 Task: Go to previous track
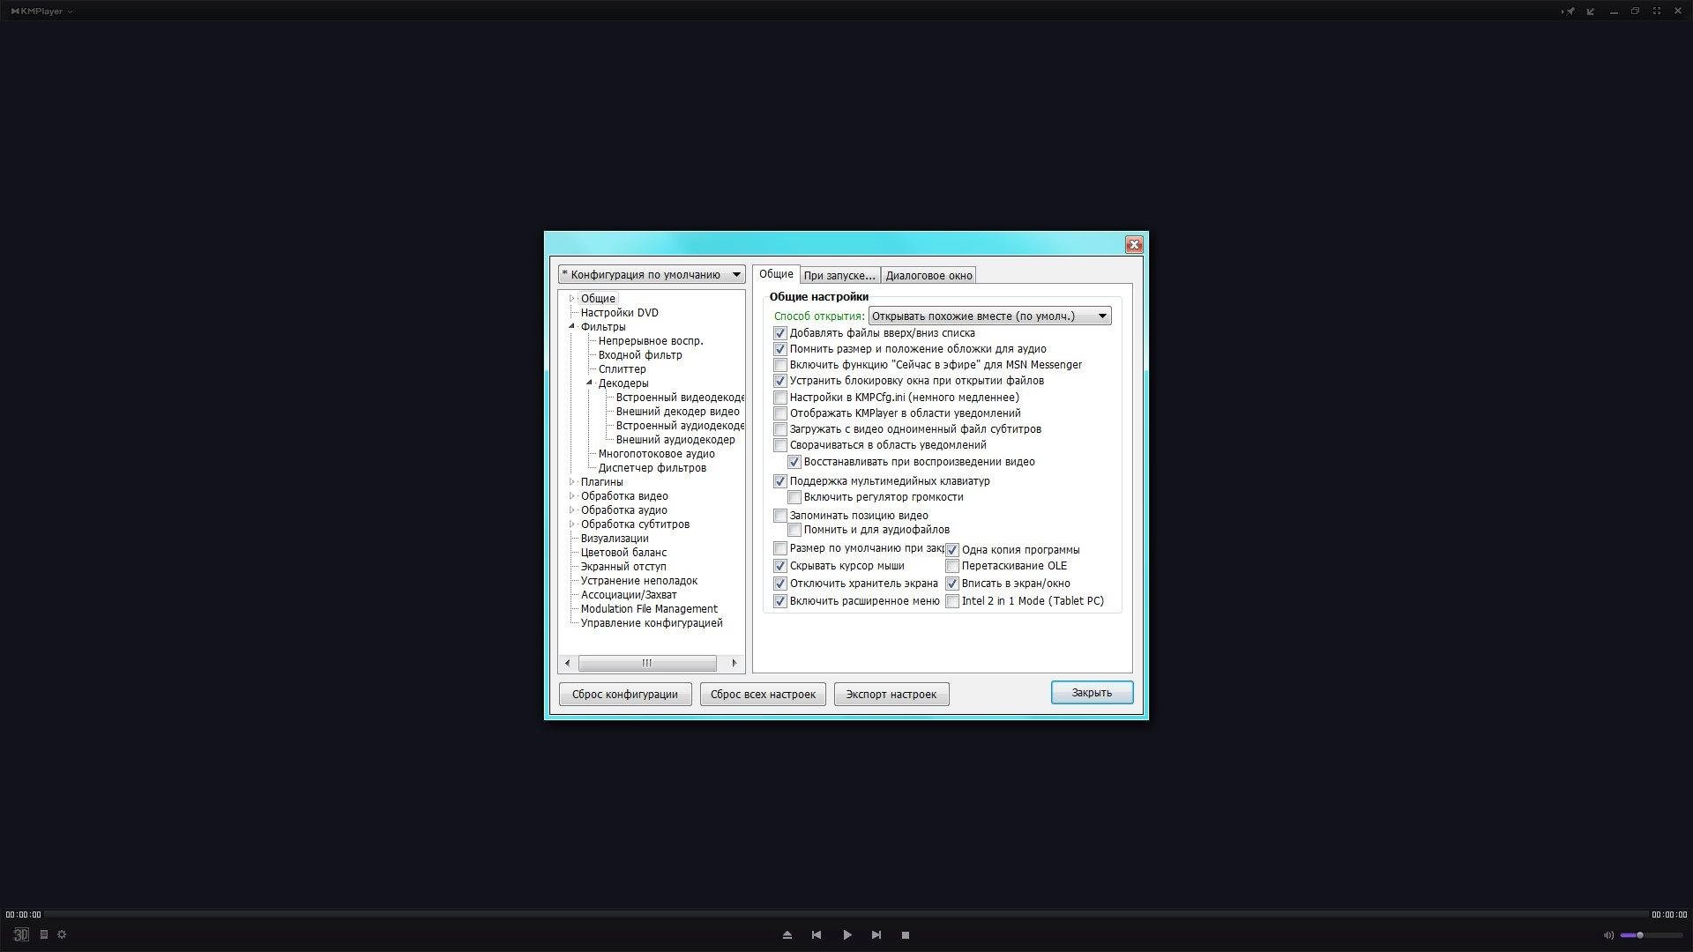click(x=817, y=935)
